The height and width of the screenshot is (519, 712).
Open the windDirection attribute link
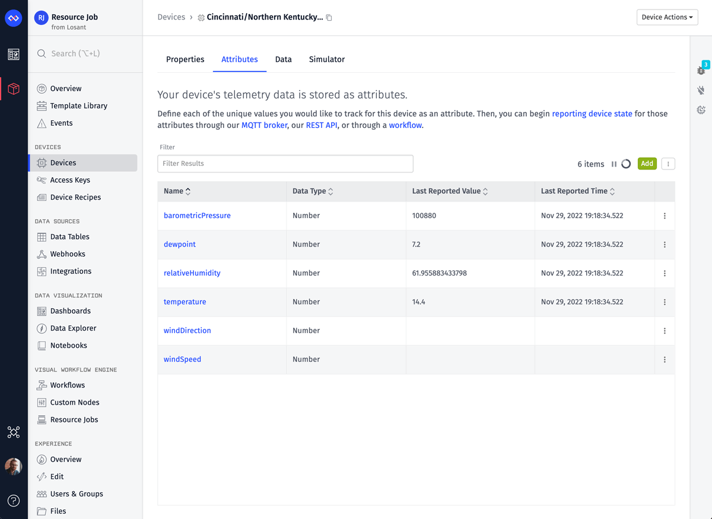coord(187,331)
